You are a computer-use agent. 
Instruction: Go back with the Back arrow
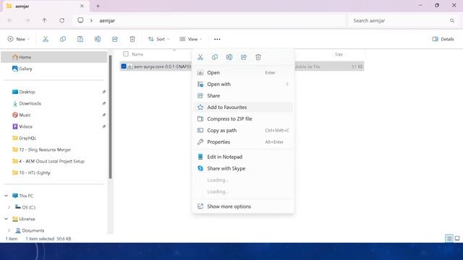(x=9, y=20)
